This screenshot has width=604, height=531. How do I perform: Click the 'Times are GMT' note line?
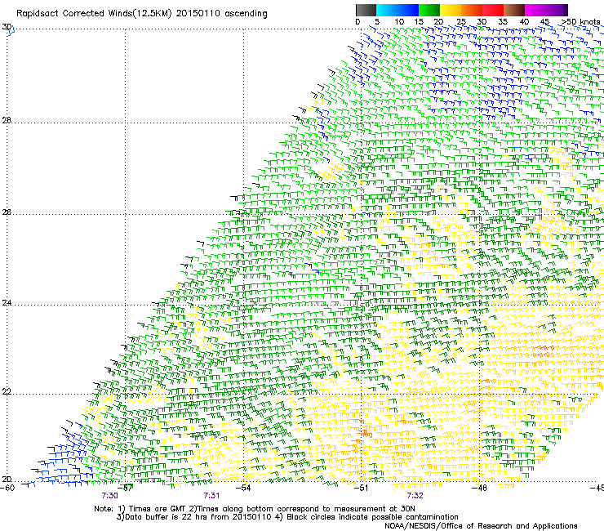[255, 509]
